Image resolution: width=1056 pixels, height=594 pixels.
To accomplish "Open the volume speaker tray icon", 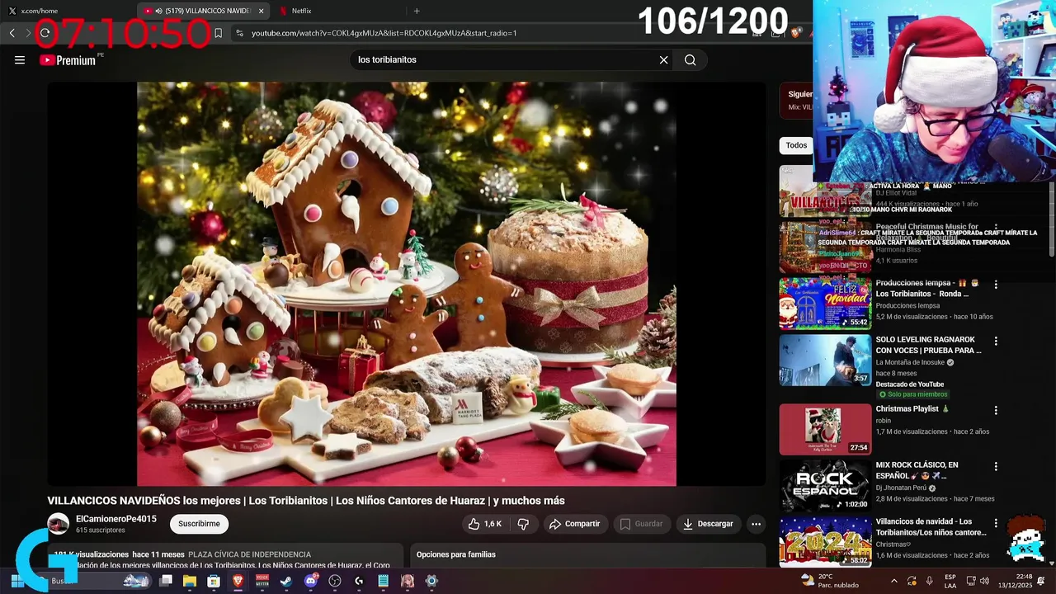I will (x=986, y=581).
